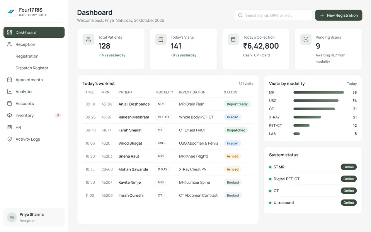Click the Accounts wallet icon
The image size is (371, 232).
pyautogui.click(x=9, y=104)
